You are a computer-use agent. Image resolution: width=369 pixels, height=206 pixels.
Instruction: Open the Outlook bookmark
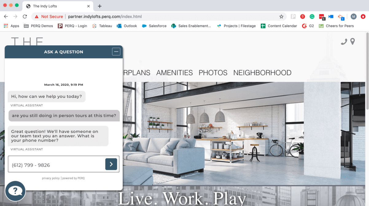[127, 26]
